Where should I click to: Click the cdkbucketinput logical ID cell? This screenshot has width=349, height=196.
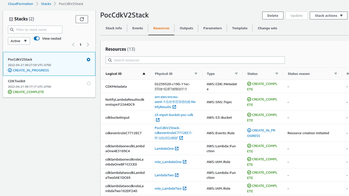(118, 118)
